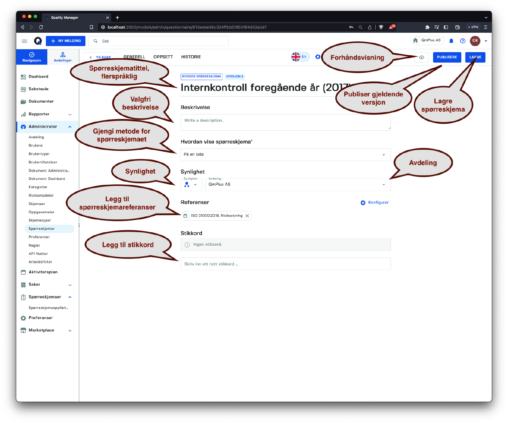Toggle the En language switch

300,57
